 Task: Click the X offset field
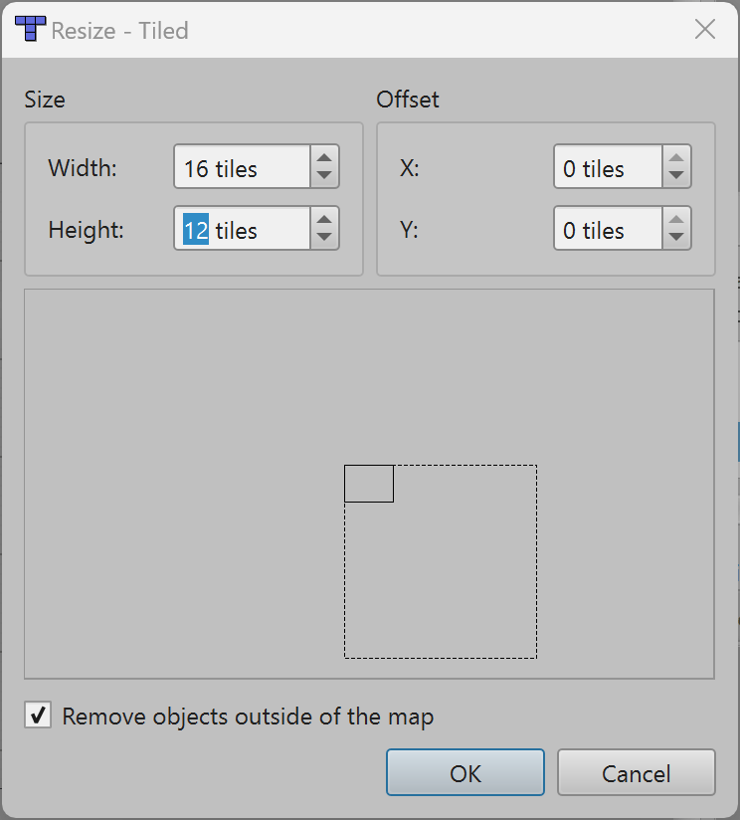pos(609,167)
